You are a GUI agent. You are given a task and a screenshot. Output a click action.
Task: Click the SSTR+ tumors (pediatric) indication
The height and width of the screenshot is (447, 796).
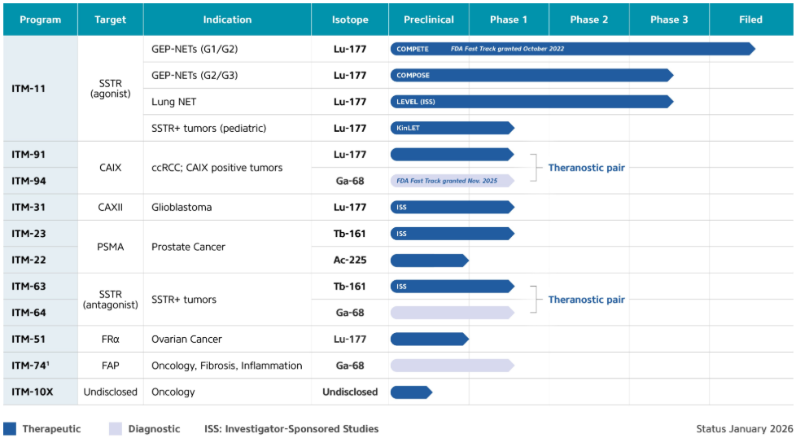[x=208, y=128]
